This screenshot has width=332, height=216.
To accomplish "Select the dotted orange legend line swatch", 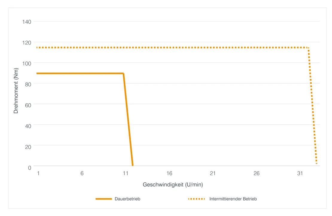I will click(197, 199).
